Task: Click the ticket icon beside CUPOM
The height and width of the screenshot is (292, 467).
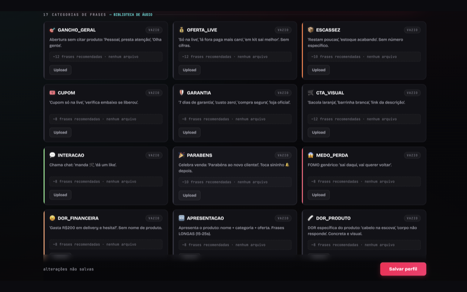Action: (x=52, y=93)
